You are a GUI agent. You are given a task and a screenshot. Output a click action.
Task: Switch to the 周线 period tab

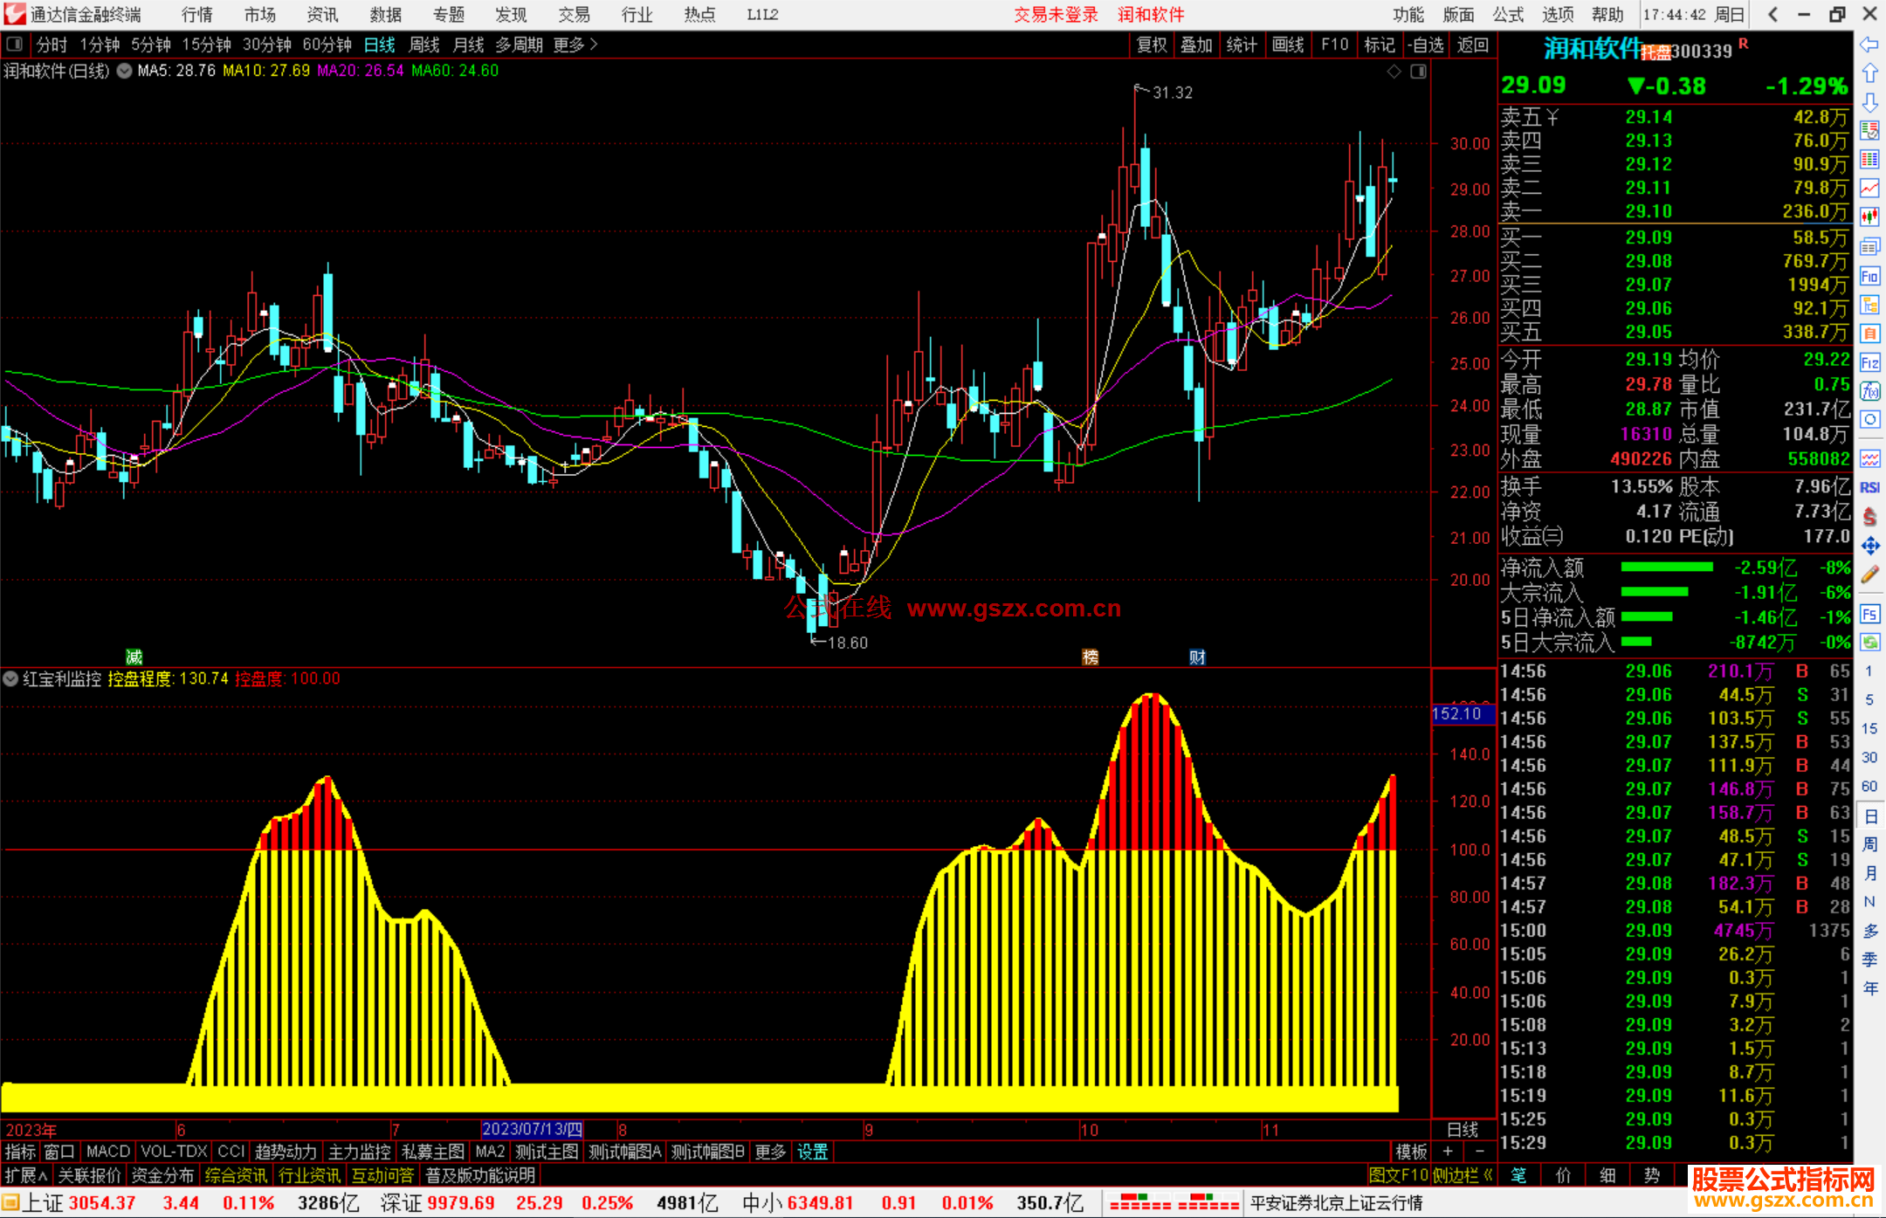point(424,45)
